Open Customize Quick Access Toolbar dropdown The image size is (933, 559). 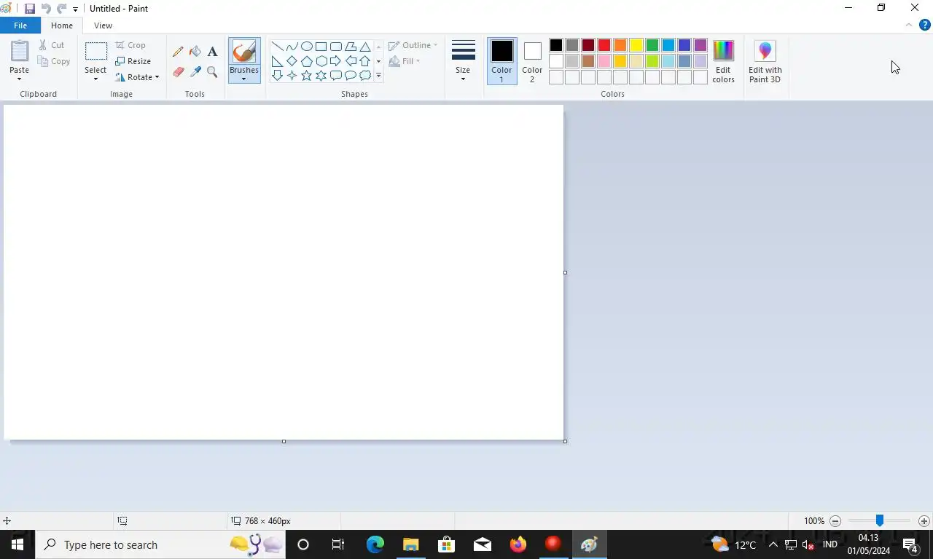[75, 9]
